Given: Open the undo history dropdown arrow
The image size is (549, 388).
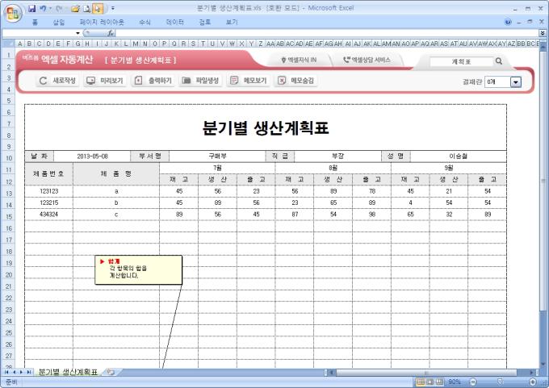Looking at the screenshot, I should coord(50,8).
